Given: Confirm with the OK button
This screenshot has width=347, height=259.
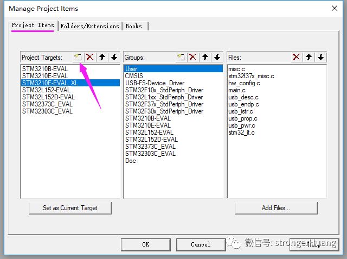Looking at the screenshot, I should point(146,244).
